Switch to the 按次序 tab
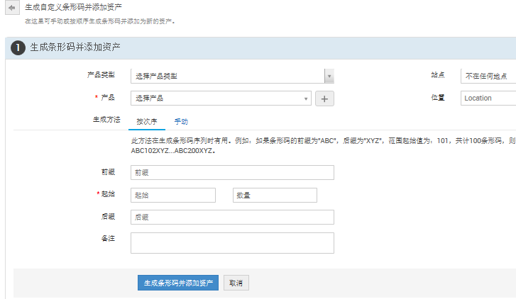This screenshot has width=516, height=299. pyautogui.click(x=147, y=121)
